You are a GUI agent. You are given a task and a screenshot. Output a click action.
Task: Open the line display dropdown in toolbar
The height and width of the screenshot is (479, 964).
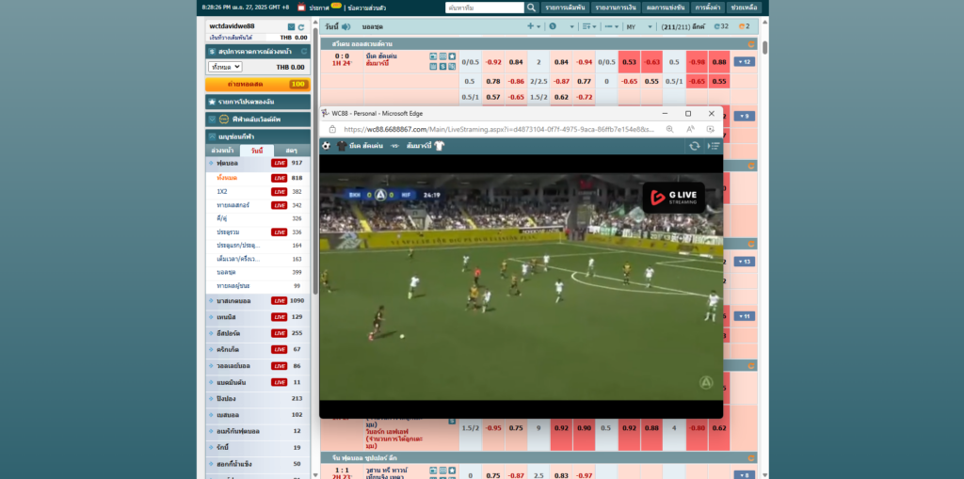pyautogui.click(x=611, y=26)
